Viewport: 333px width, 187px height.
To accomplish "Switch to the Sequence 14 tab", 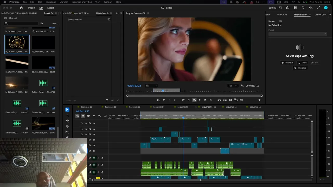I will (159, 107).
